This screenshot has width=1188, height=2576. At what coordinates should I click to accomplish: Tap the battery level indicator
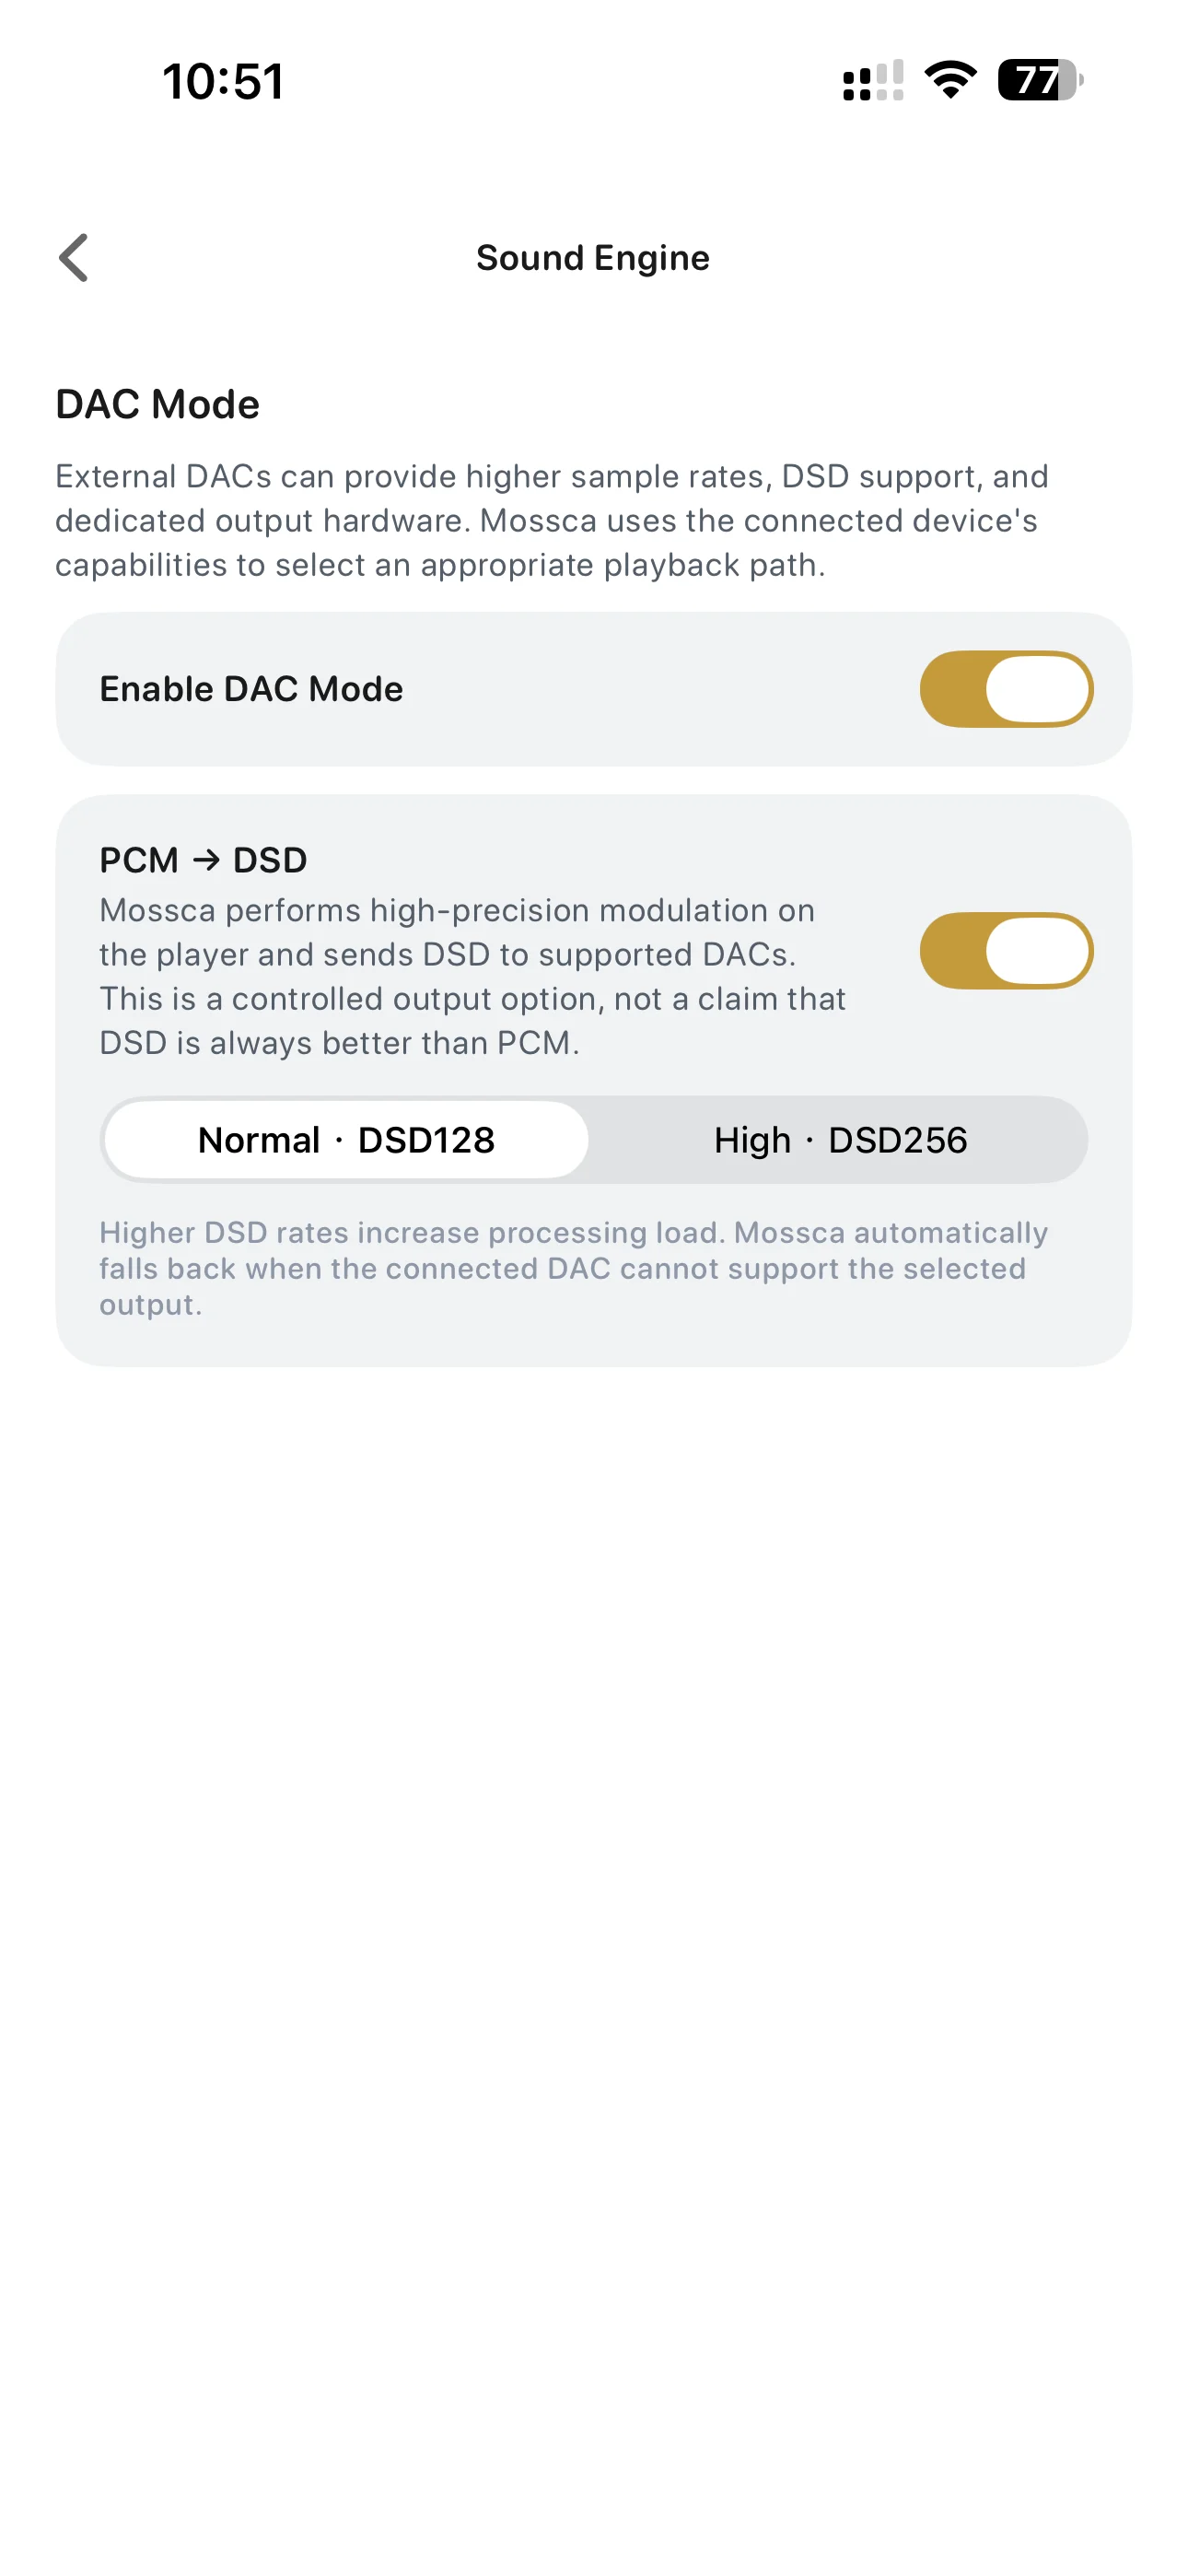click(1040, 80)
